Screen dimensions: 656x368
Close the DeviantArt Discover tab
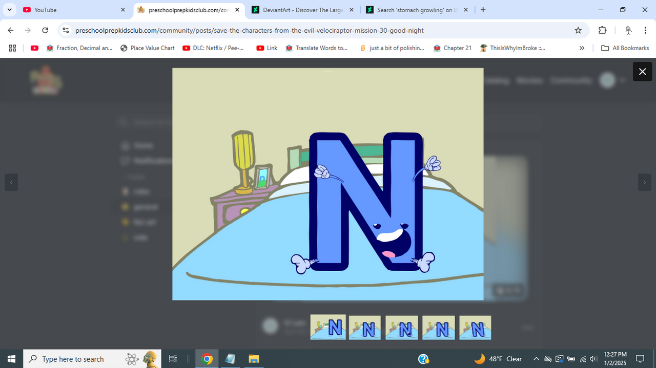click(351, 10)
